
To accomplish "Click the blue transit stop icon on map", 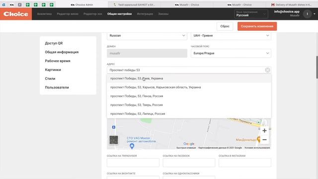I will pyautogui.click(x=114, y=127).
